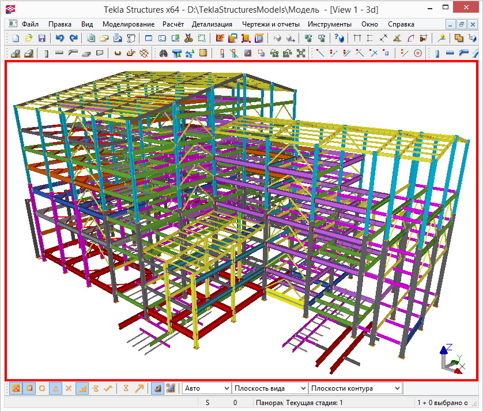Click the blue concrete column icon
The height and width of the screenshot is (412, 483).
coord(437,53)
